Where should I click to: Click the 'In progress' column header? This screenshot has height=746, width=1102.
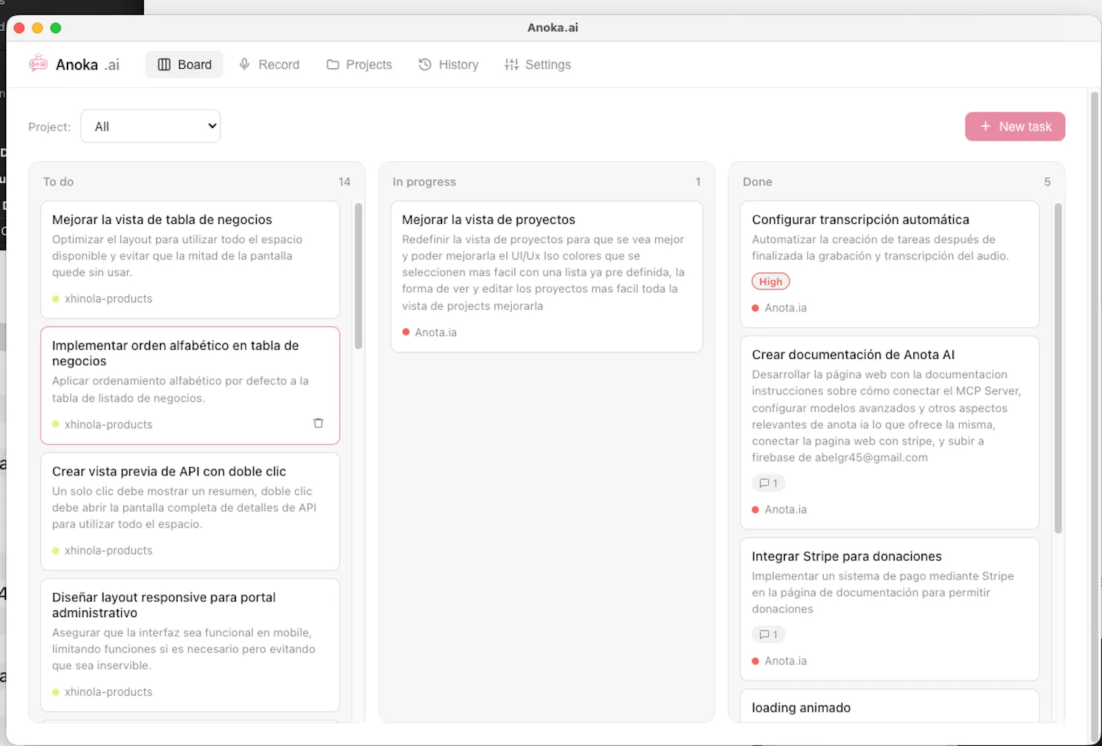tap(424, 182)
